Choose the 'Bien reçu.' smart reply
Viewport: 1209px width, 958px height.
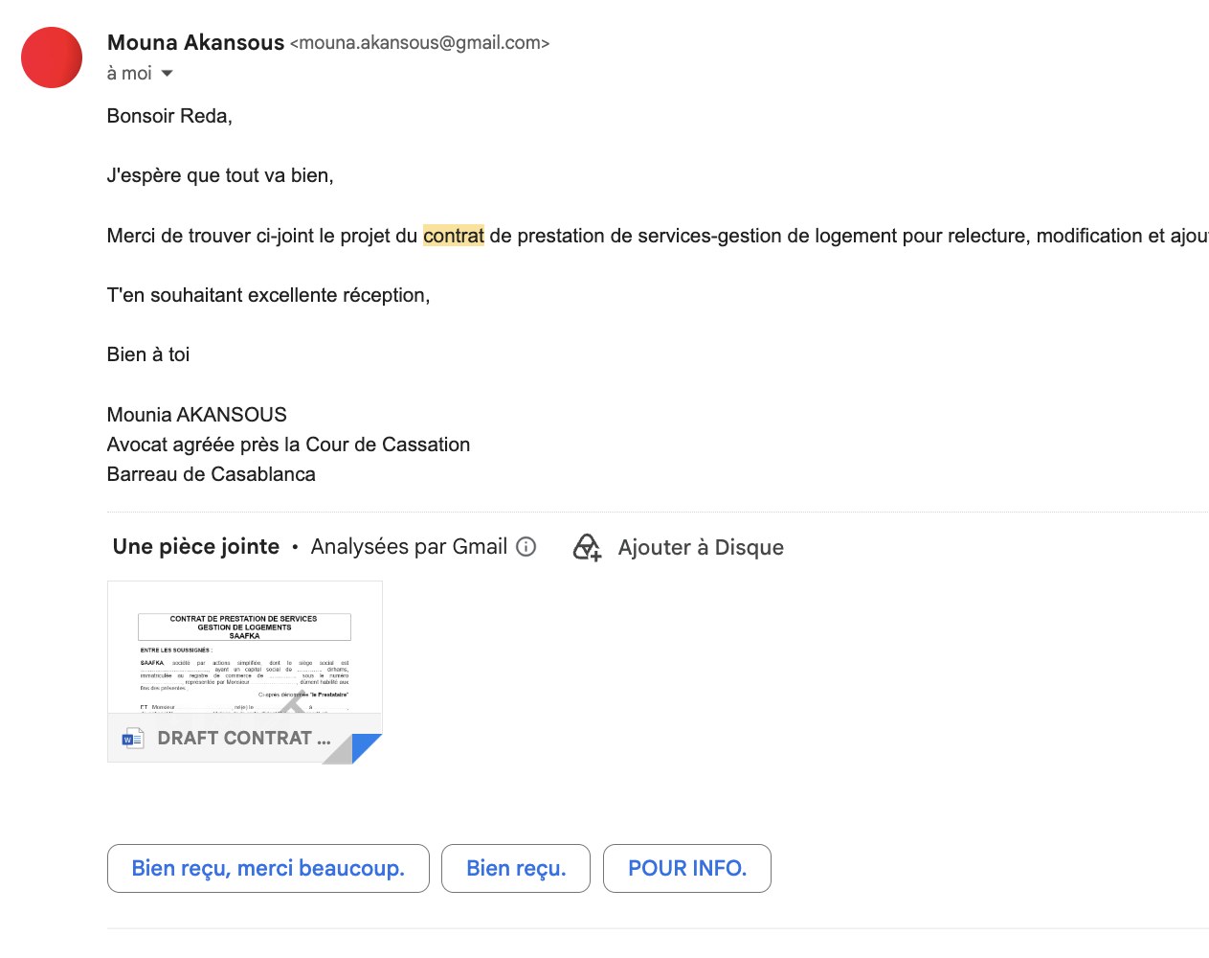(516, 868)
